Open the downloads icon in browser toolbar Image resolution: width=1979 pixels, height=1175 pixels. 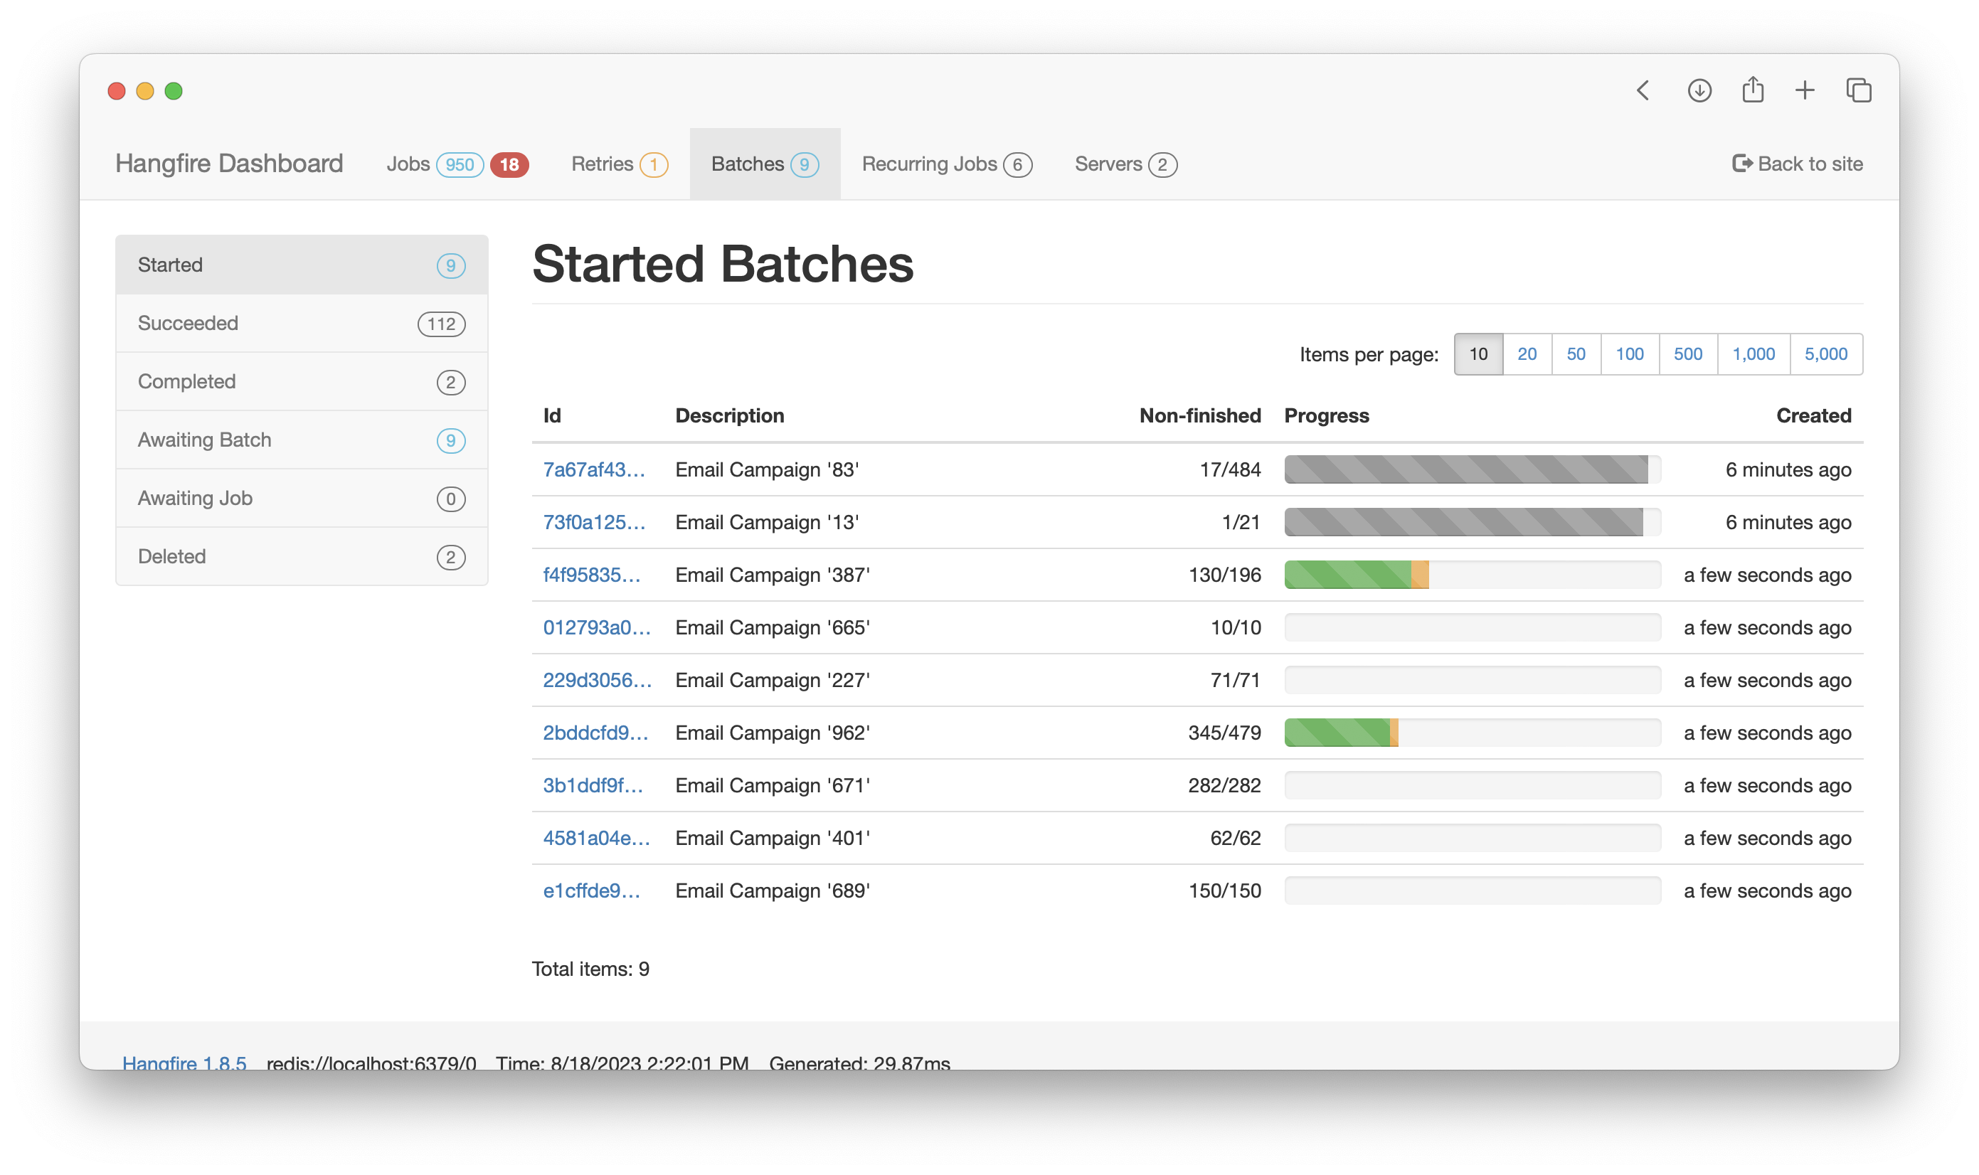coord(1699,90)
